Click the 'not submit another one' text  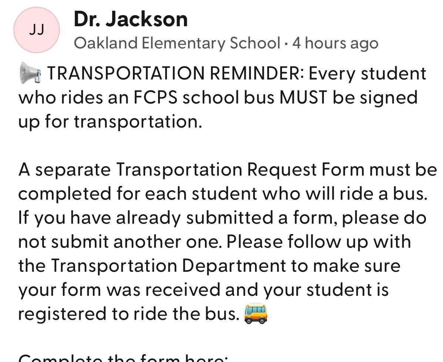click(x=120, y=242)
